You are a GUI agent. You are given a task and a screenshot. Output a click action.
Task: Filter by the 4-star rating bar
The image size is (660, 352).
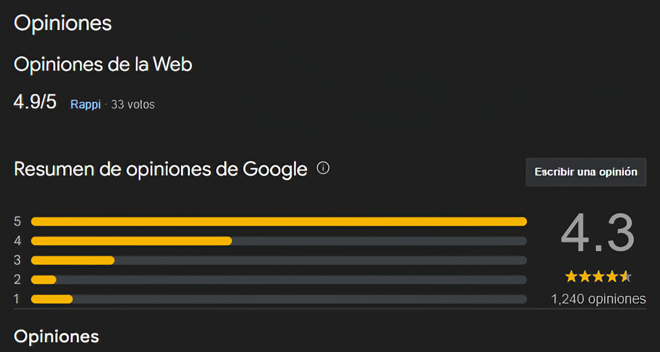click(279, 241)
